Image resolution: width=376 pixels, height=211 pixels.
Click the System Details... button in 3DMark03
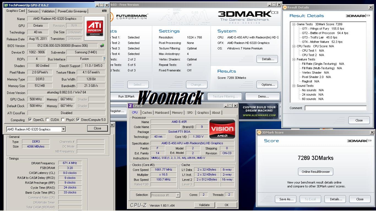267,59
